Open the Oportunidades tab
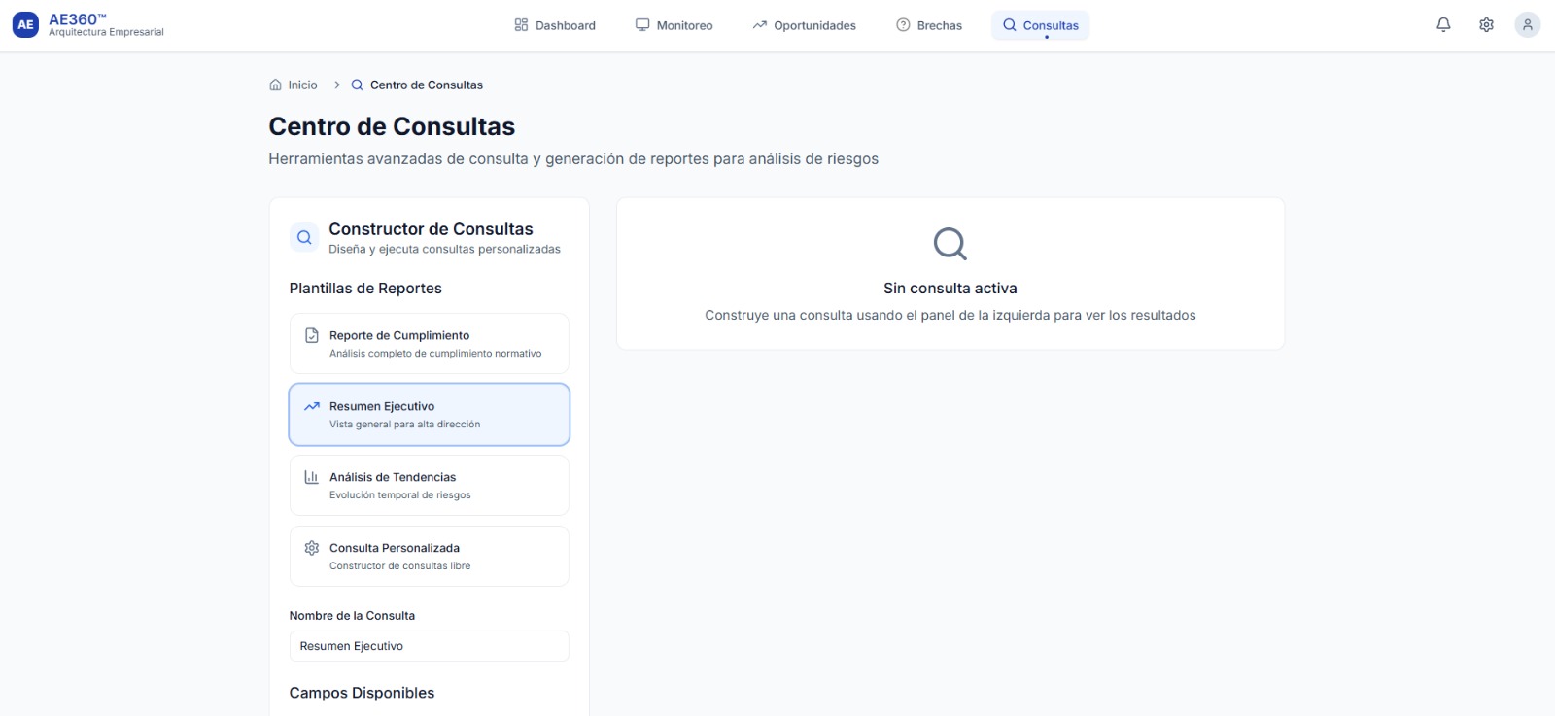This screenshot has width=1555, height=716. pyautogui.click(x=804, y=25)
